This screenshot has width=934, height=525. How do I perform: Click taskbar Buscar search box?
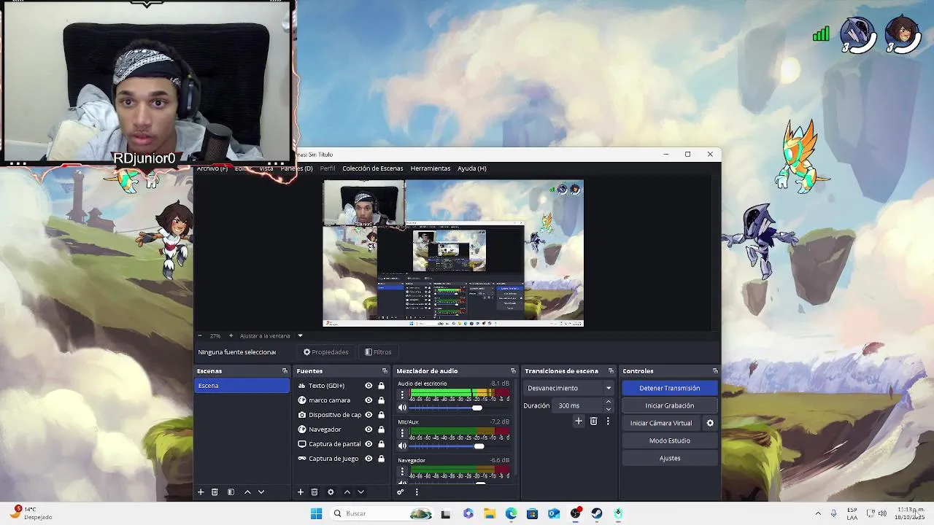381,514
